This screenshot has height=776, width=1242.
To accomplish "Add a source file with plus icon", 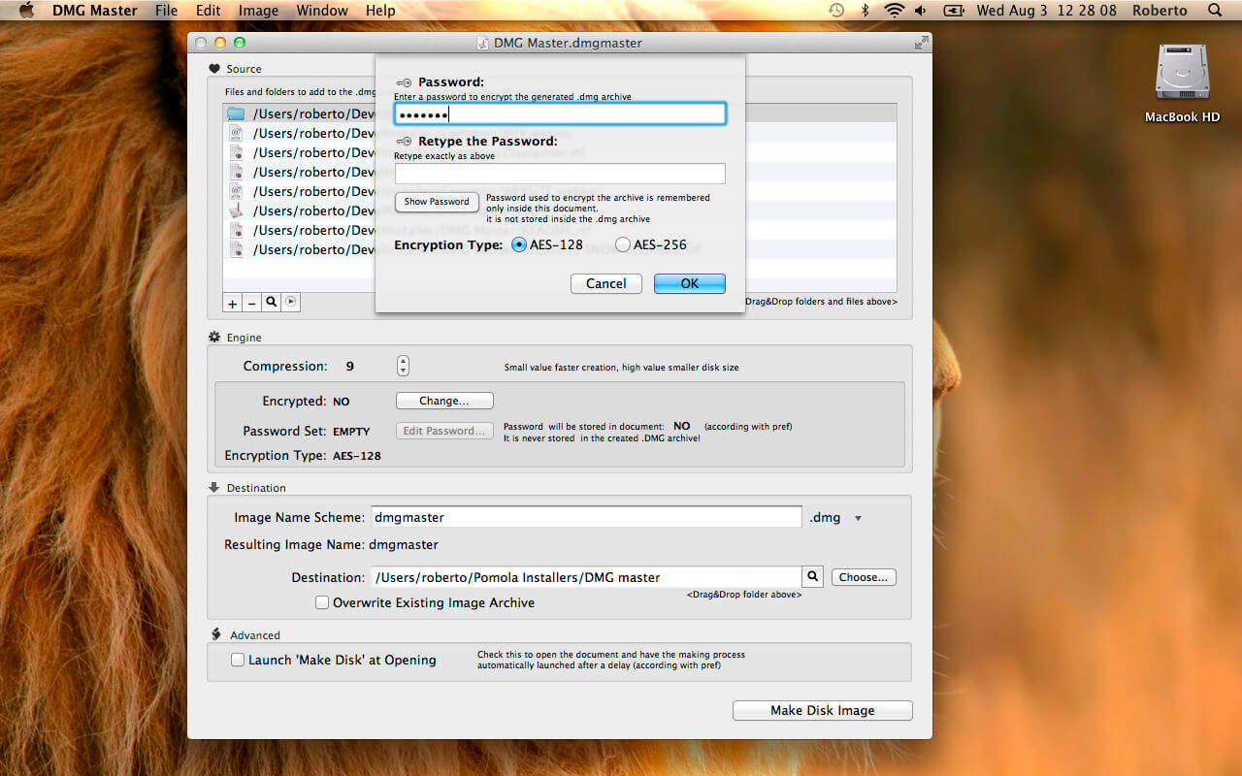I will 233,303.
